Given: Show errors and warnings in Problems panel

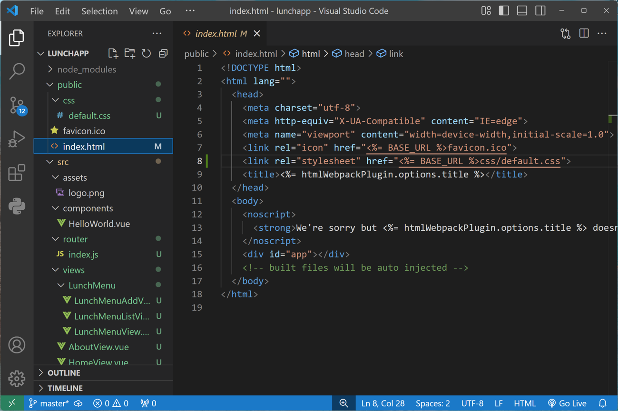Looking at the screenshot, I should [x=111, y=403].
